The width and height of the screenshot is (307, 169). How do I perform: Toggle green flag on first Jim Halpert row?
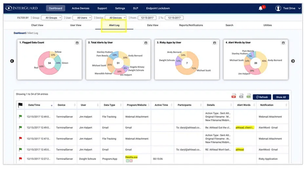point(20,117)
